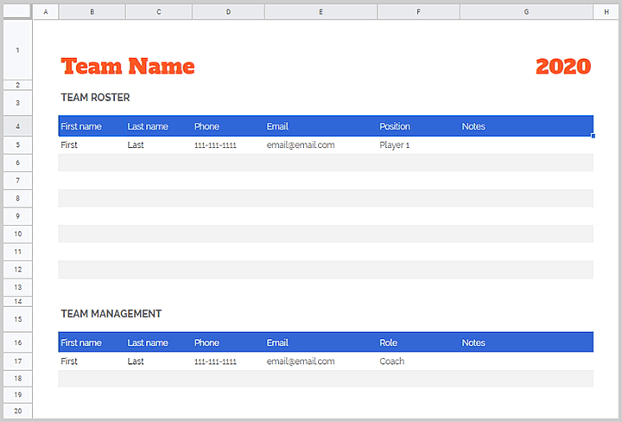Select the Role header cell

pos(389,342)
